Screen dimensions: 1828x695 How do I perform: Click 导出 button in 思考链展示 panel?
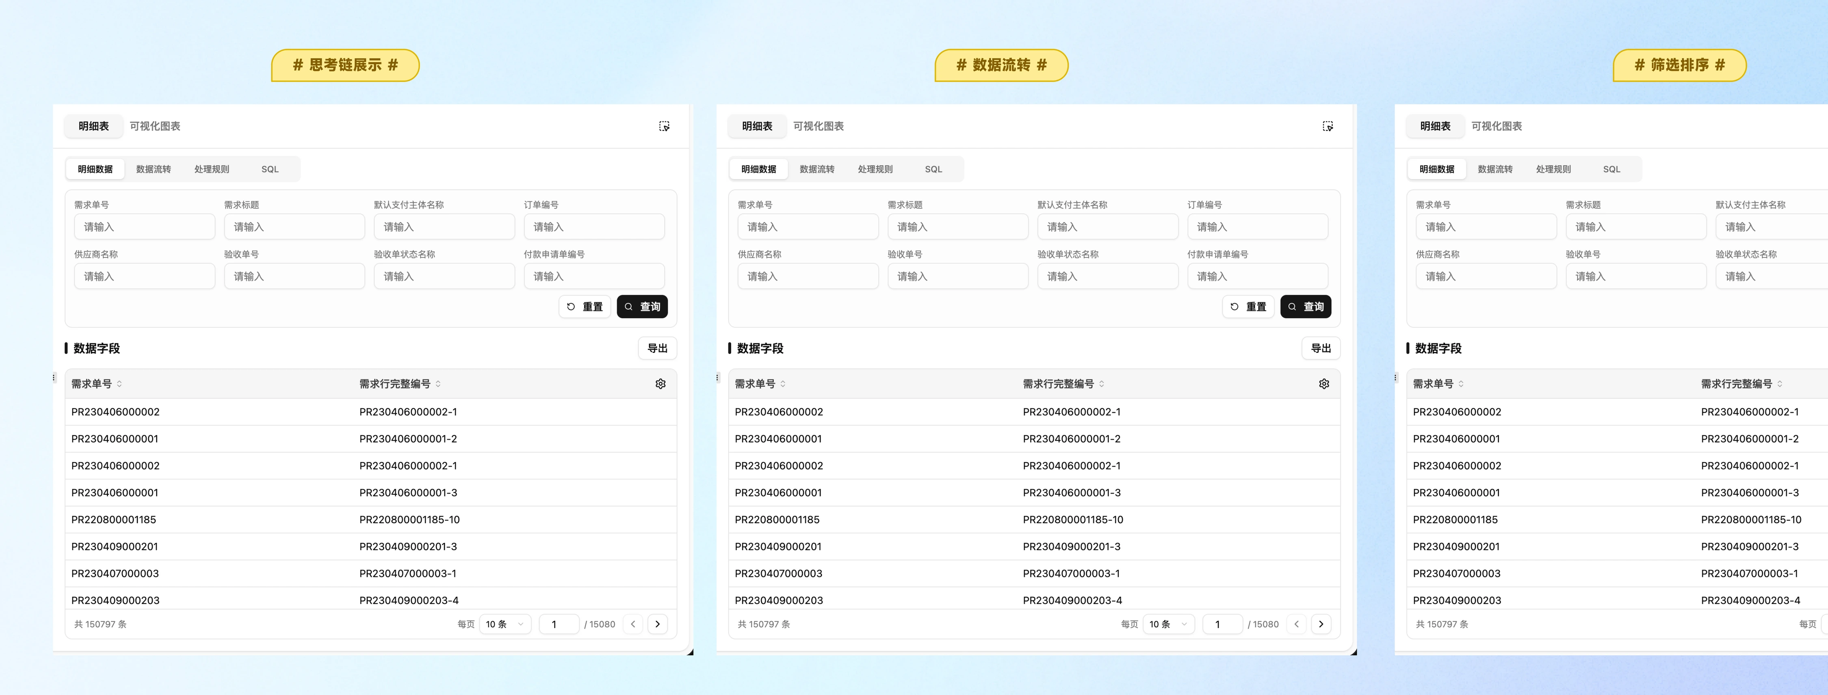pyautogui.click(x=657, y=348)
